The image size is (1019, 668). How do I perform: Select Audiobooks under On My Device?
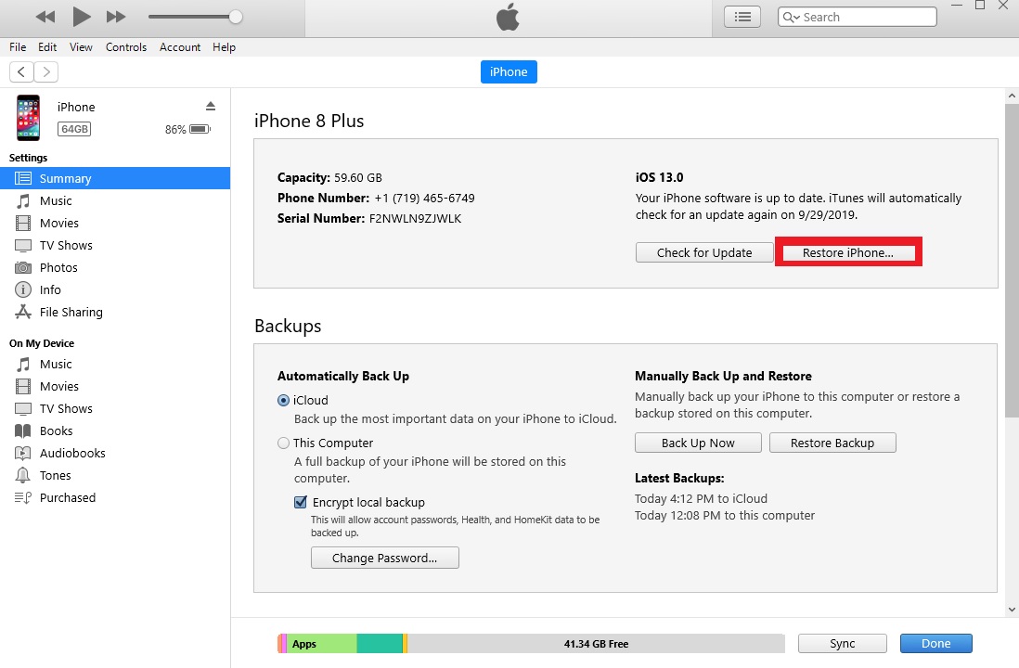tap(72, 453)
